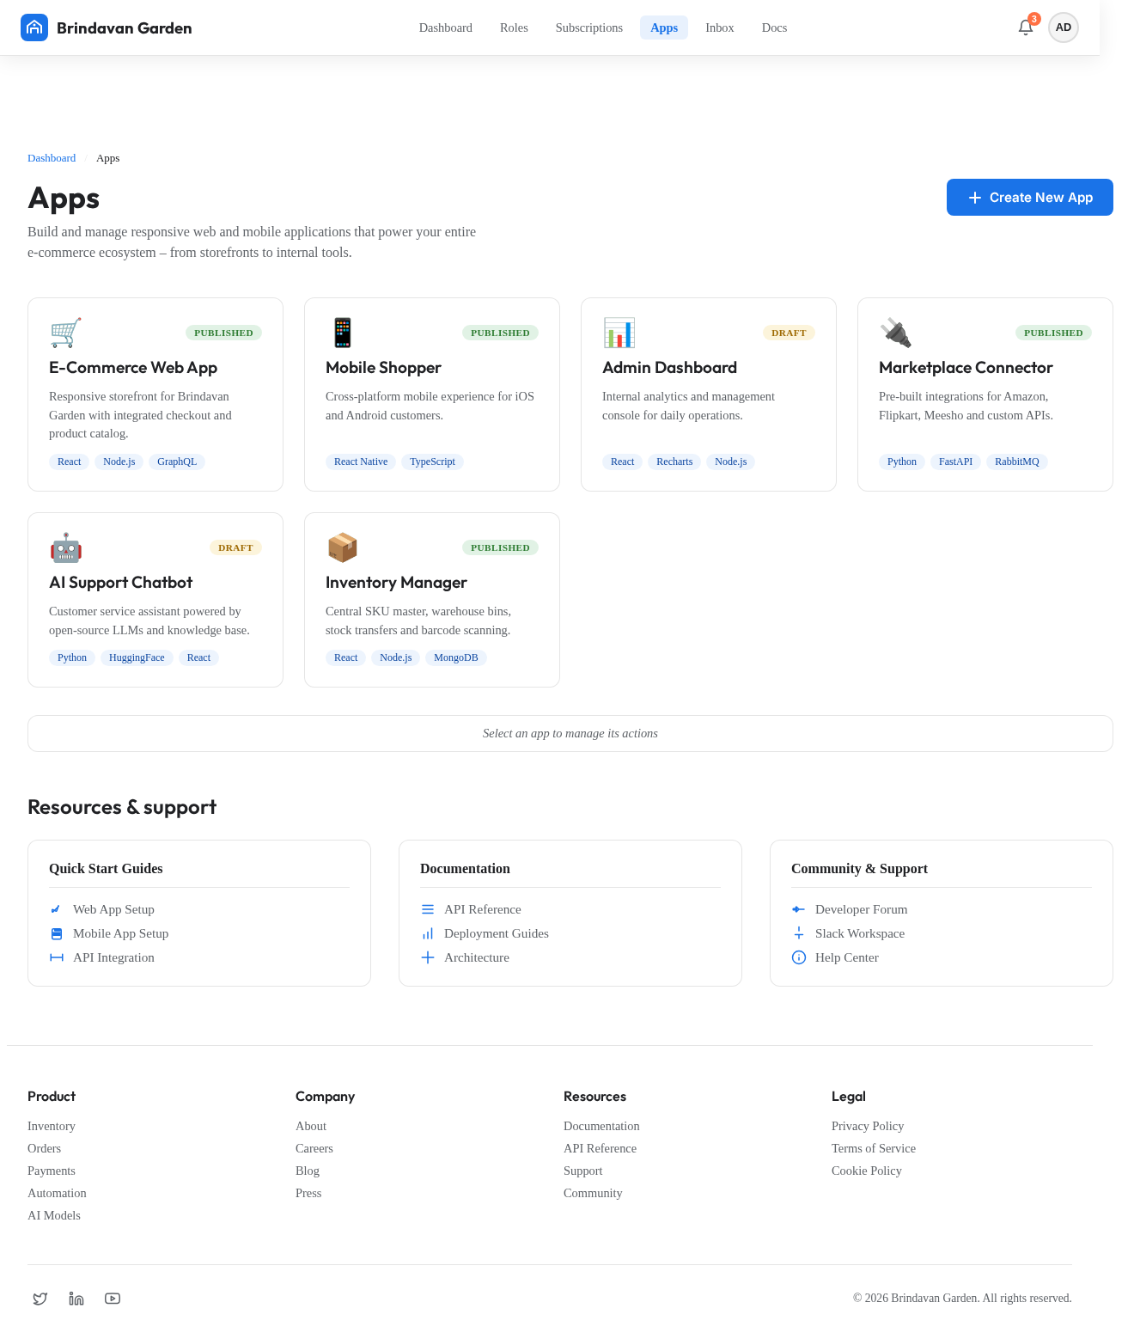This screenshot has width=1134, height=1339.
Task: Open the Slack Workspace link
Action: coord(860,933)
